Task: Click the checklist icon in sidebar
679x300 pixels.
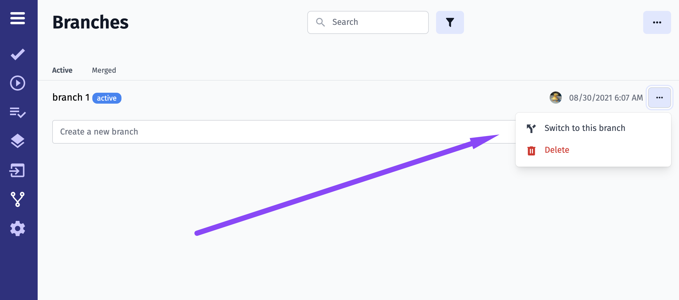Action: pos(18,112)
